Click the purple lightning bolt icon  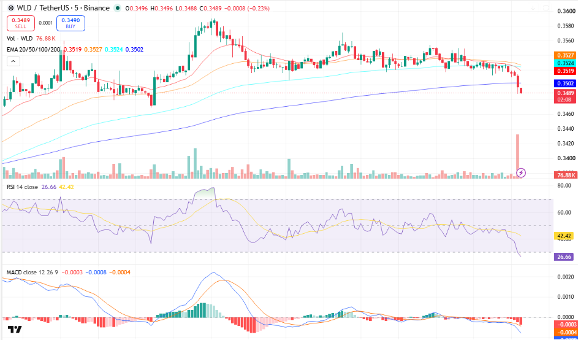click(521, 173)
